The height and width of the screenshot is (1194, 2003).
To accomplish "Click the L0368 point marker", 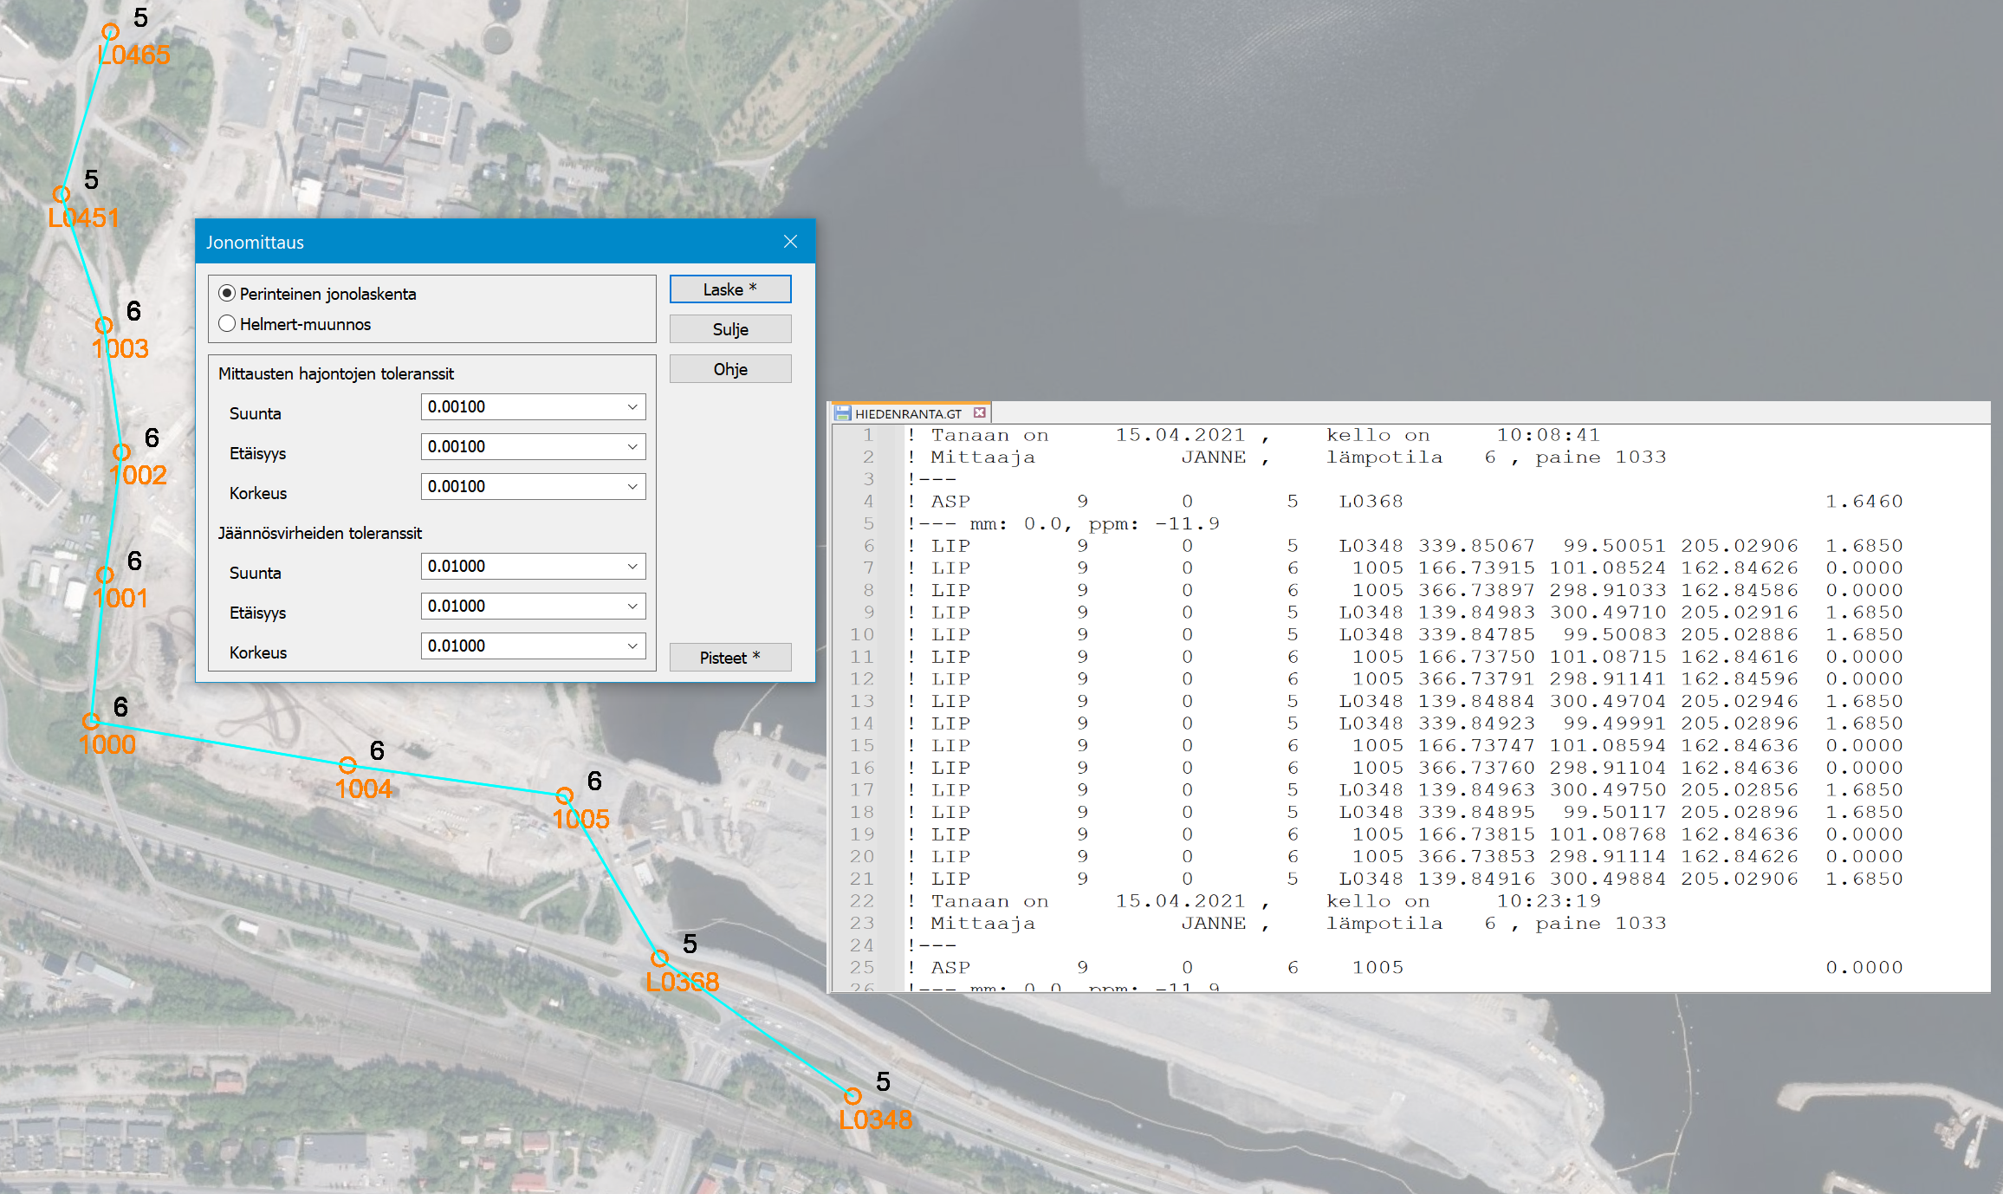I will 659,958.
